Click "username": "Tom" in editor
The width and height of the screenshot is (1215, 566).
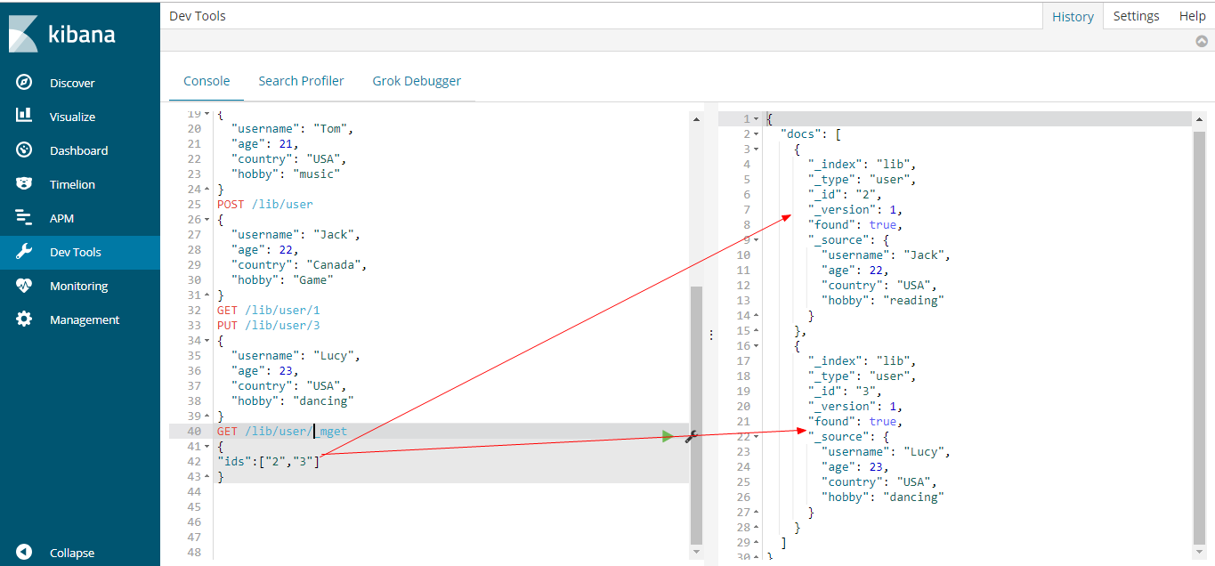292,128
